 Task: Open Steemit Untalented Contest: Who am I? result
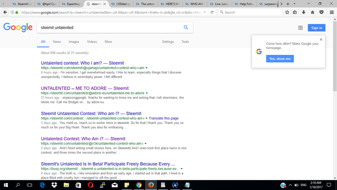[91, 113]
